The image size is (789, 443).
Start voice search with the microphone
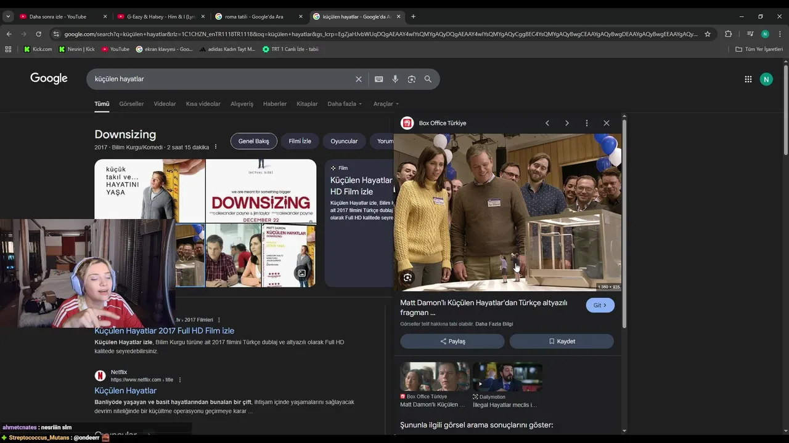[395, 79]
